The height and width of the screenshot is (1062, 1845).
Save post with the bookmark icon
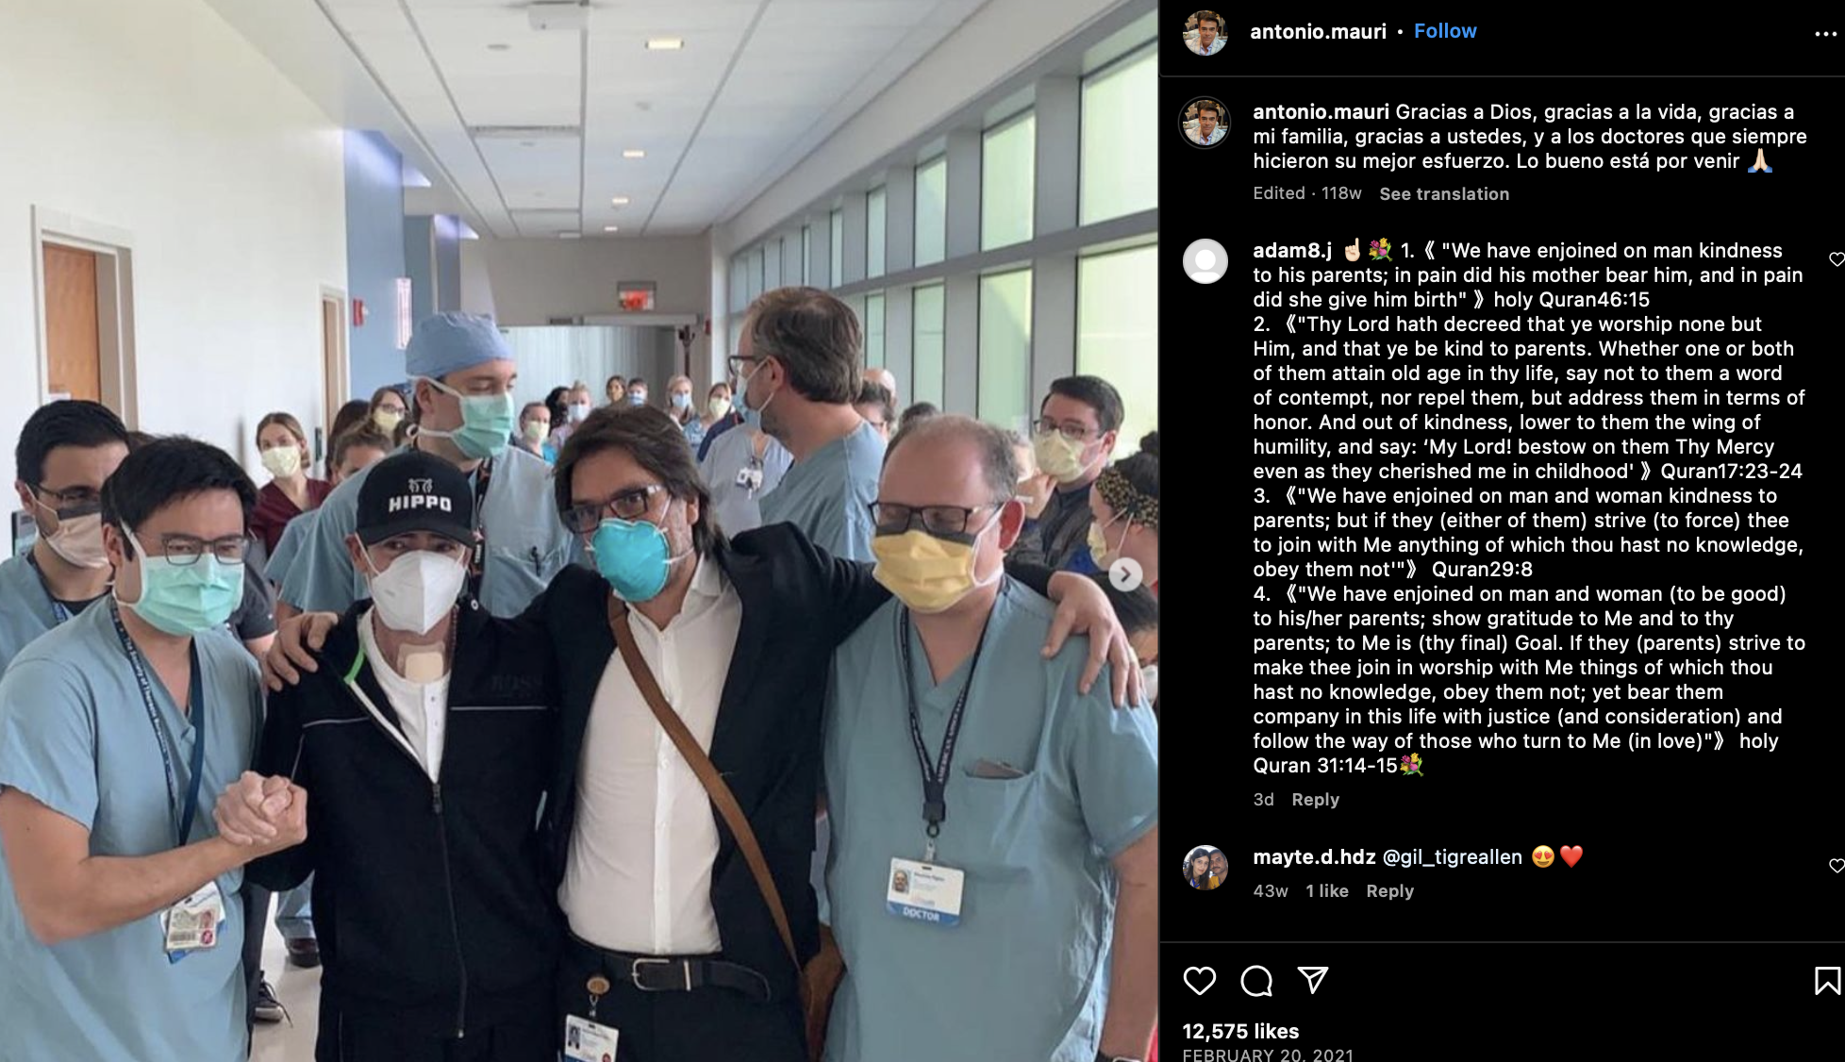point(1827,981)
